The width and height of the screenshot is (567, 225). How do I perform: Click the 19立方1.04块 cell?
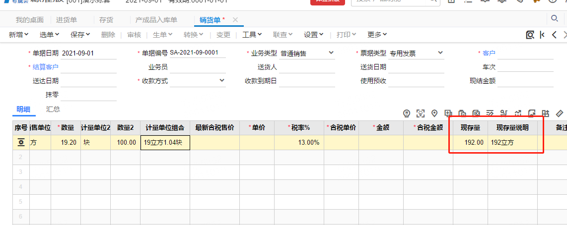(165, 143)
